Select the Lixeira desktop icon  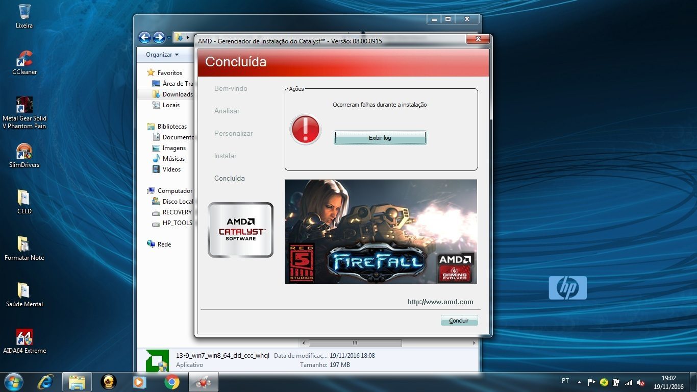pyautogui.click(x=24, y=16)
